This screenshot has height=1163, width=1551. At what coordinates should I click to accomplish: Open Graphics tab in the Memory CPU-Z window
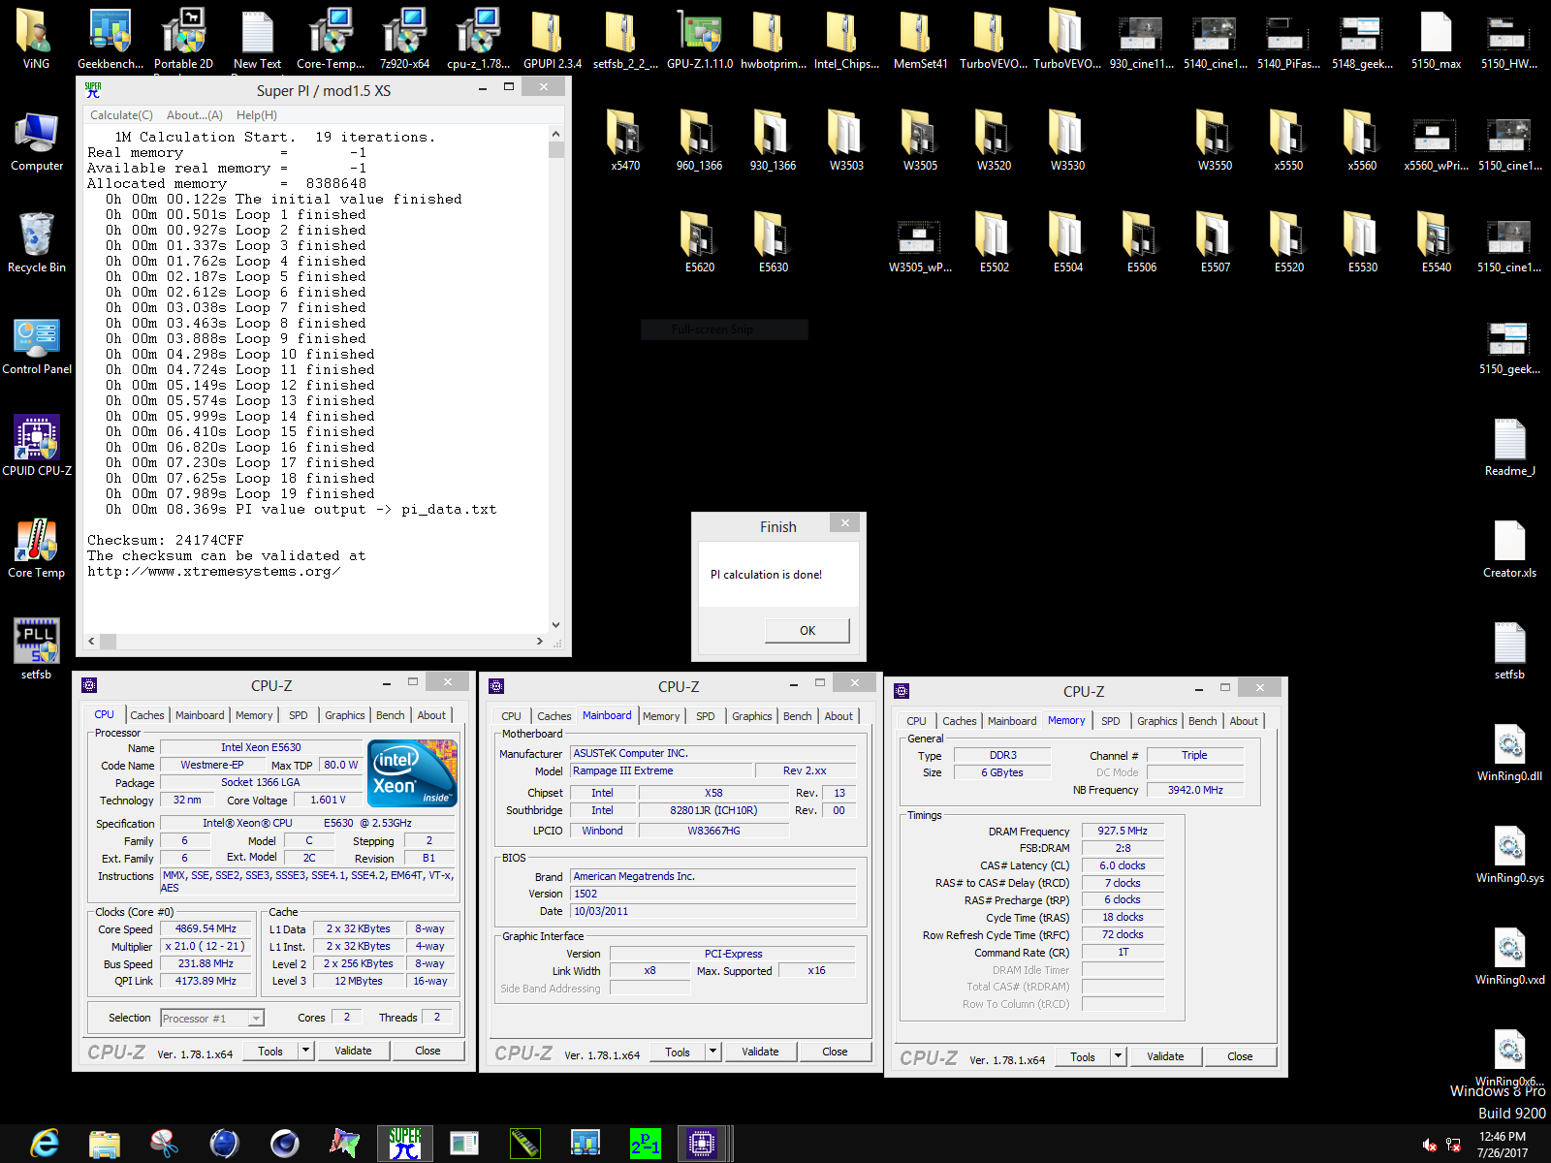(1157, 721)
